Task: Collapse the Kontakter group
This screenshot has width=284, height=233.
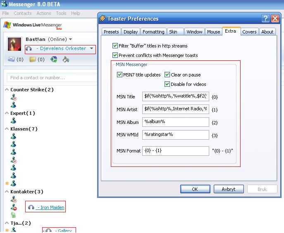Action: 7,192
